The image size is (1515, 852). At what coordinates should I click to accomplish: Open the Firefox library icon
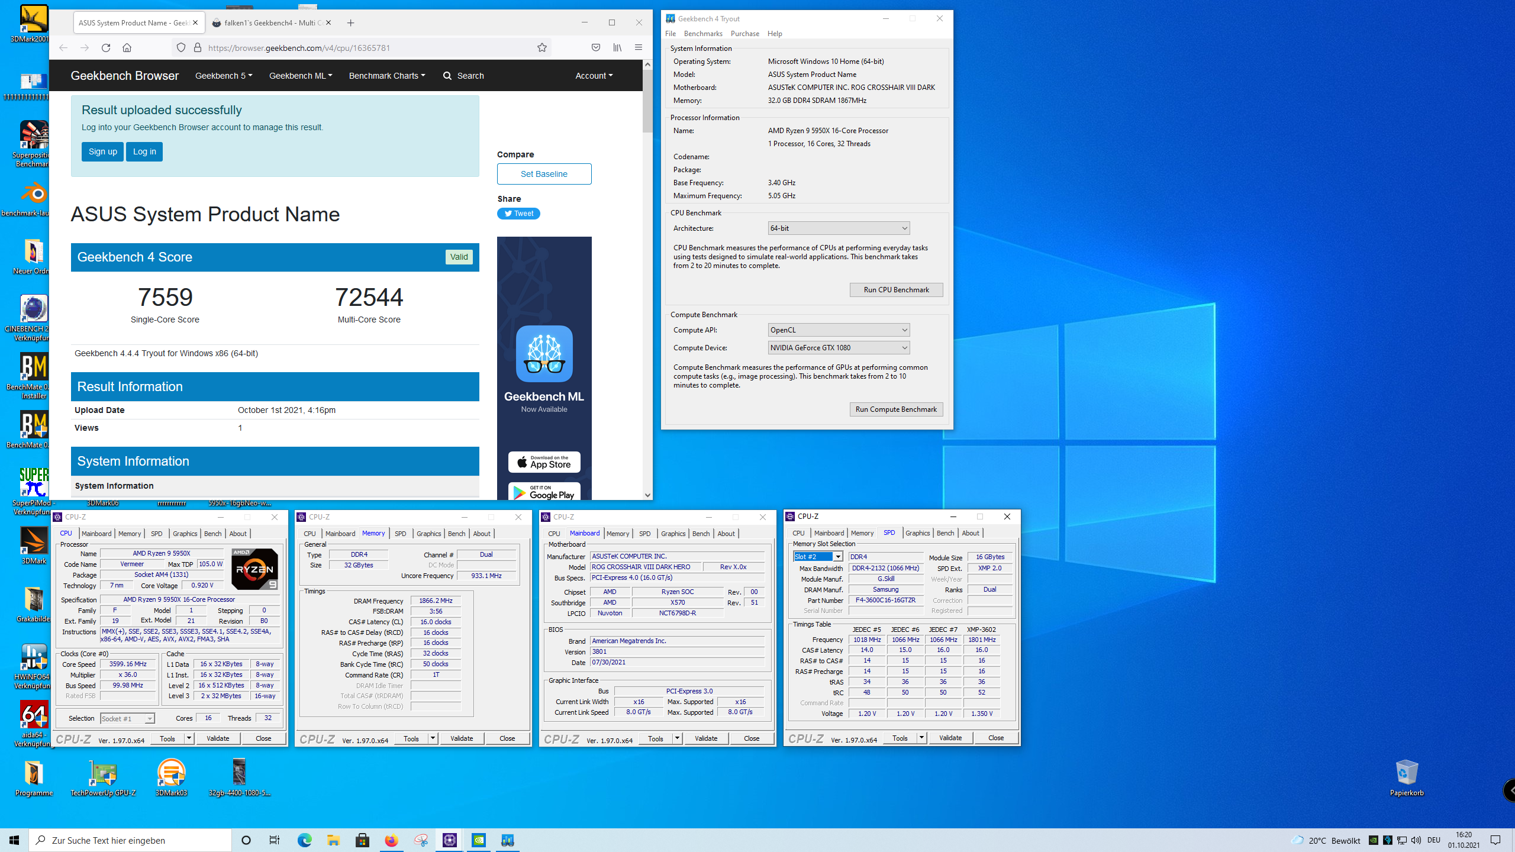(x=617, y=48)
